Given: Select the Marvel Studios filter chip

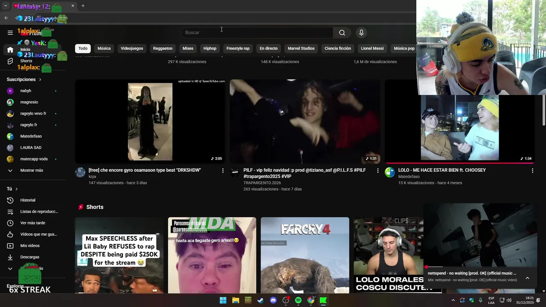Looking at the screenshot, I should [x=301, y=48].
